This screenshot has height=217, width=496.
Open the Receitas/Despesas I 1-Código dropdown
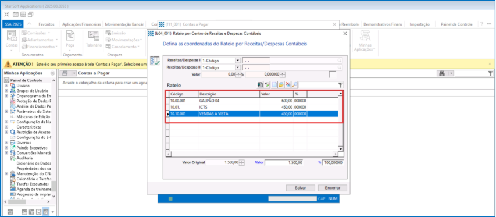click(238, 60)
